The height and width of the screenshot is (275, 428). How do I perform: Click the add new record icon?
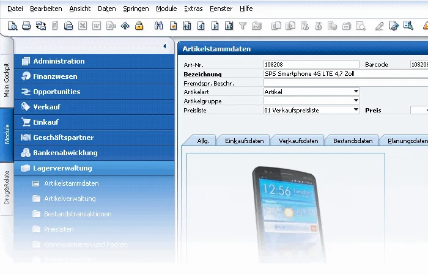coord(173,26)
